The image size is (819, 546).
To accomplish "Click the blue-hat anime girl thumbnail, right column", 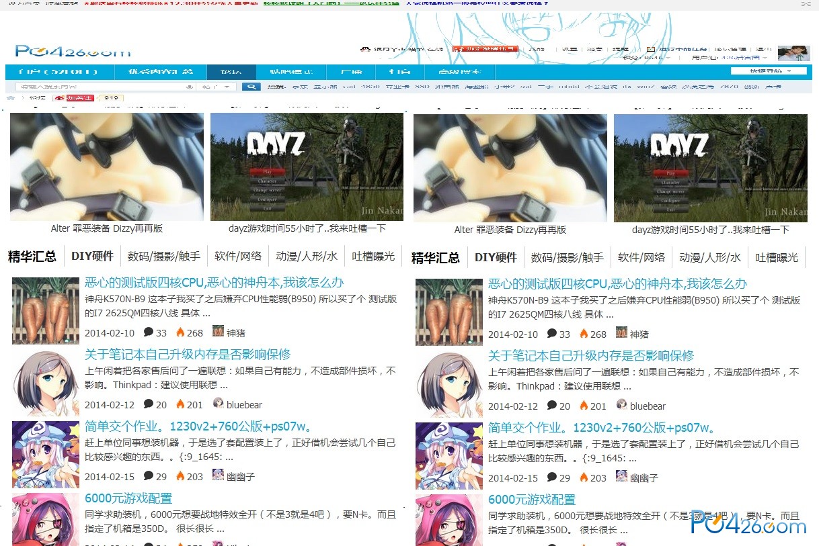I will pyautogui.click(x=449, y=456).
